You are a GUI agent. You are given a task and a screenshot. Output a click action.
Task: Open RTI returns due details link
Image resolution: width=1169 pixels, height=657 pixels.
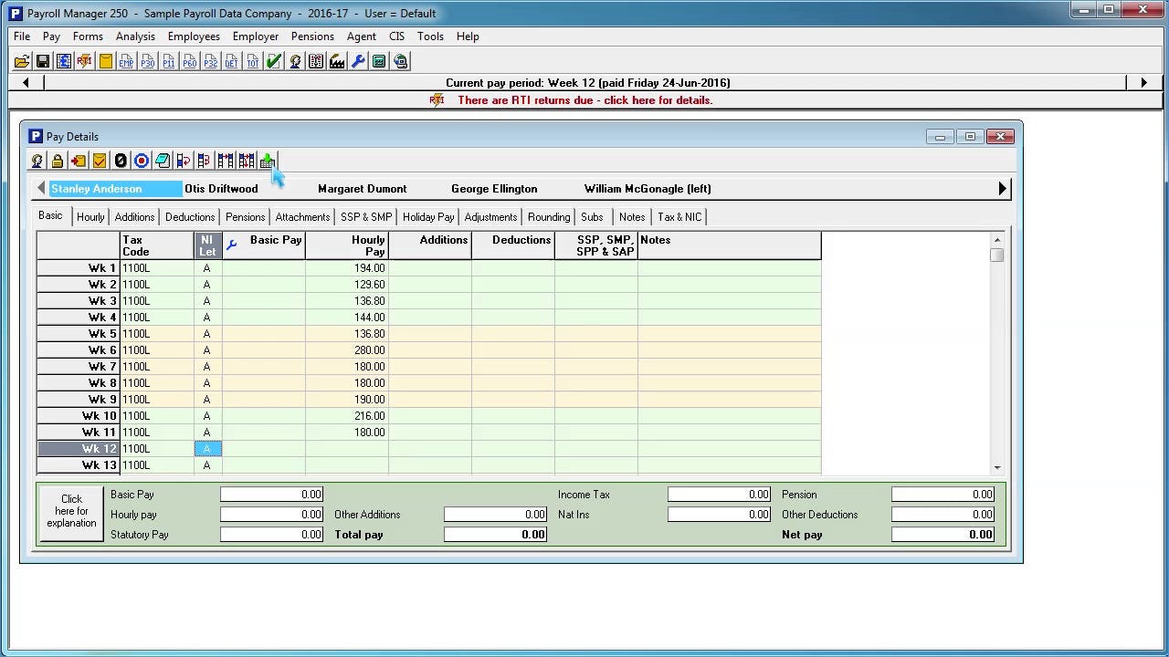tap(584, 100)
